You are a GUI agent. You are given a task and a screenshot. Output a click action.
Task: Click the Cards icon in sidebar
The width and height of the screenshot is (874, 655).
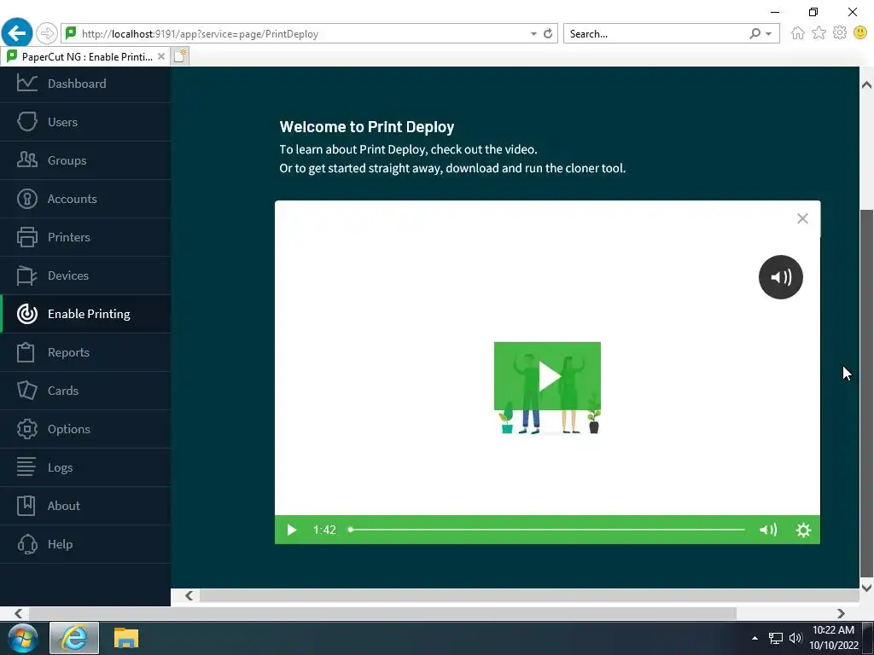[x=26, y=391]
